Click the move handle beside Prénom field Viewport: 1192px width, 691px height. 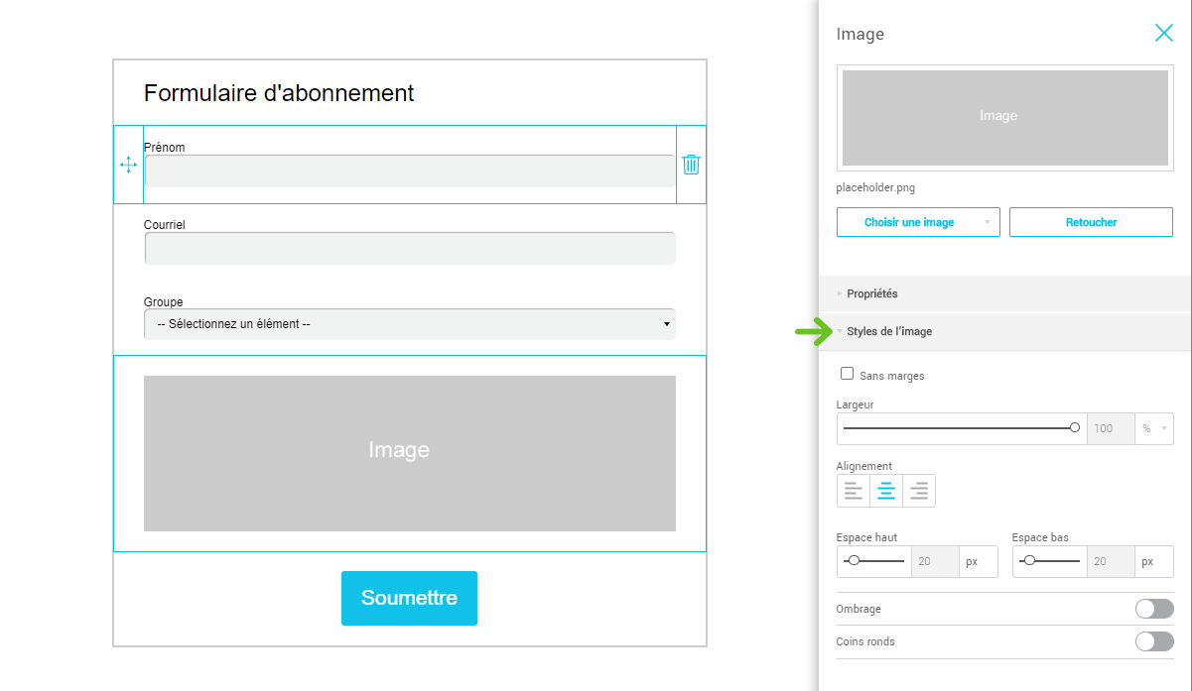click(x=128, y=165)
